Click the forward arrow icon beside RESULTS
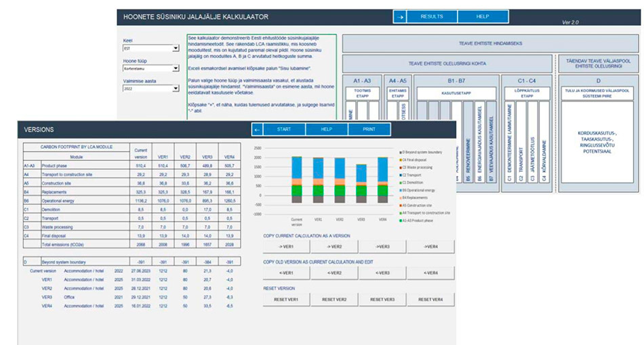This screenshot has width=644, height=345. point(401,16)
